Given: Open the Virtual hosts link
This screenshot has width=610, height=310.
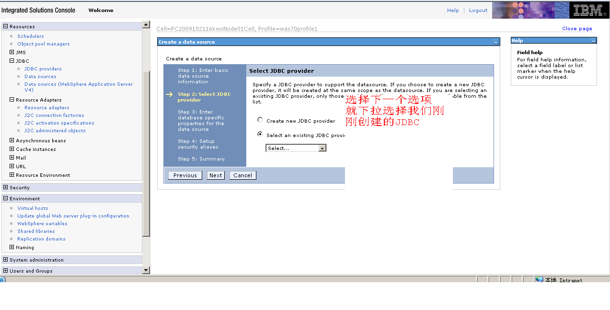Looking at the screenshot, I should point(33,208).
